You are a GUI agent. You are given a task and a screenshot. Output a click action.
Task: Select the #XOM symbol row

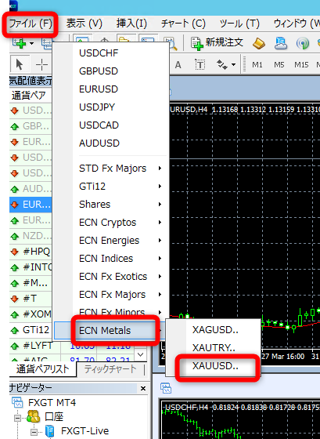[31, 314]
